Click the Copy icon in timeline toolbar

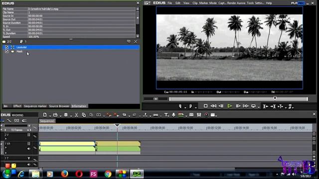click(x=84, y=115)
